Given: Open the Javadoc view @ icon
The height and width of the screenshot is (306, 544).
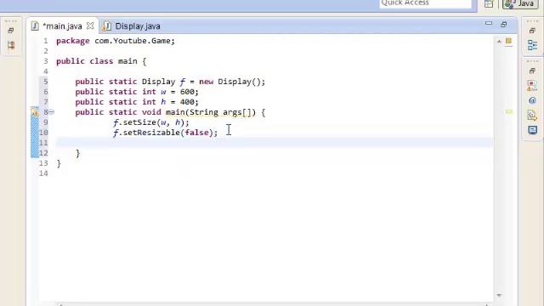Looking at the screenshot, I should 532,100.
